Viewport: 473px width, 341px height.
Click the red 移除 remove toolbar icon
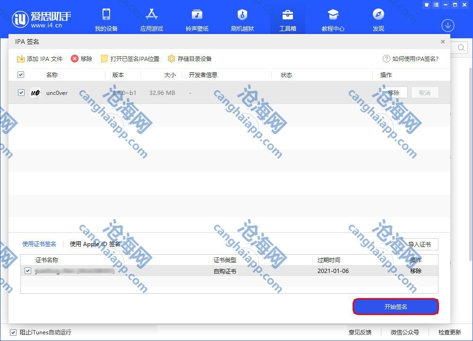(x=81, y=59)
